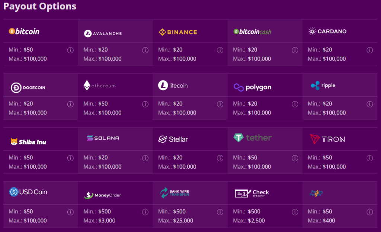Click Person to Person's Min. $50 text

[320, 212]
